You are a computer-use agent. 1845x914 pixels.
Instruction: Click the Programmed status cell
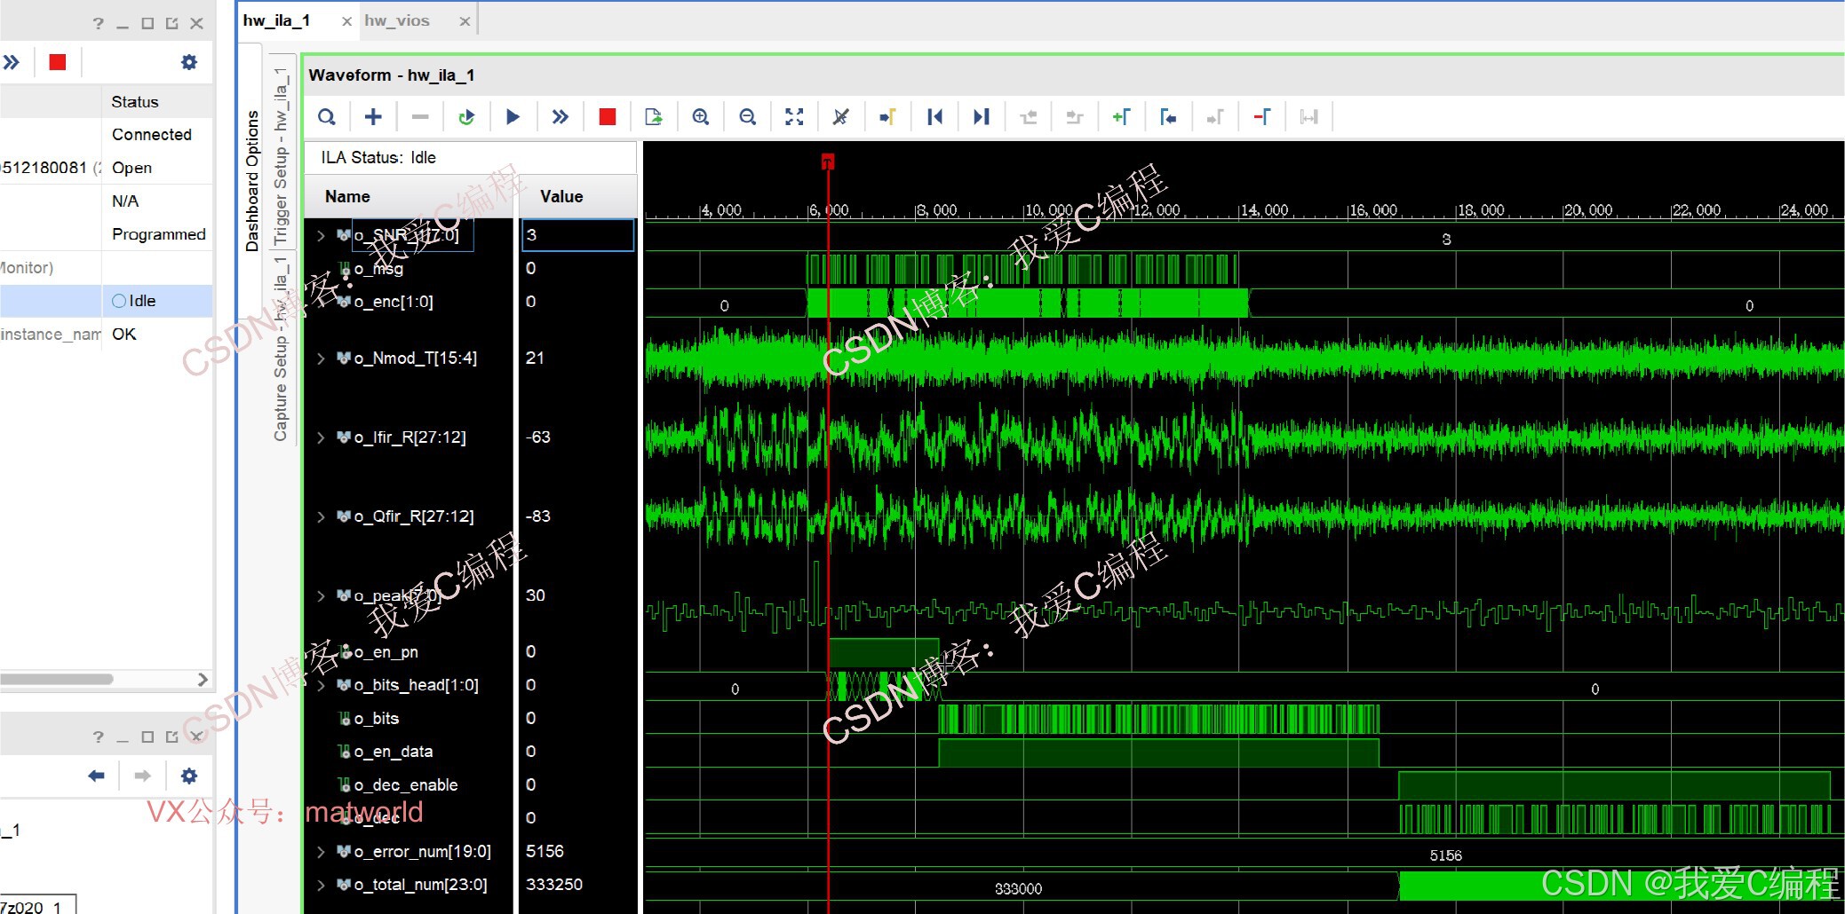(159, 234)
